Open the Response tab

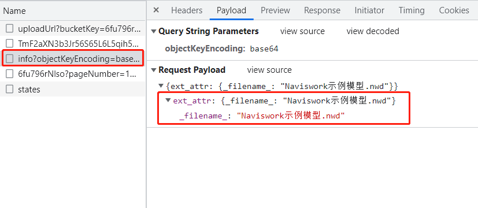[x=322, y=10]
